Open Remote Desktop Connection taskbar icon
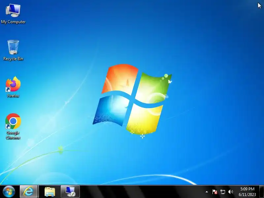264x198 pixels. coord(70,192)
